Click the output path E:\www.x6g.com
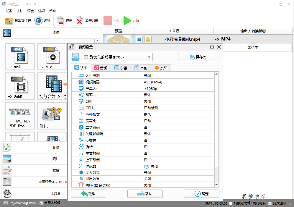Image resolution: width=294 pixels, height=207 pixels. 22,203
